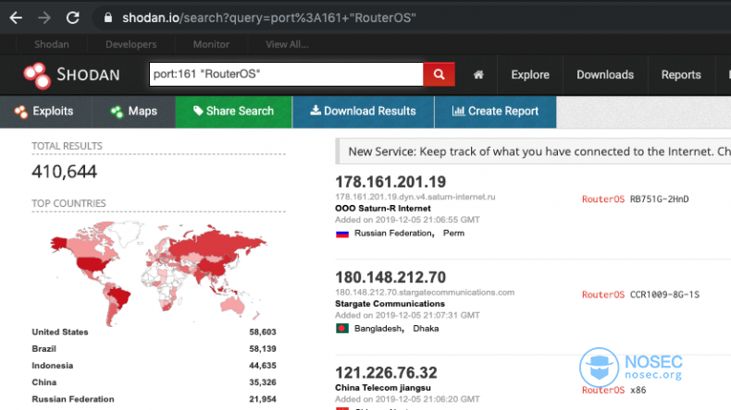Click hostname 180.148.212.70.stargatecommunications.com
This screenshot has height=410, width=731.
[x=425, y=292]
